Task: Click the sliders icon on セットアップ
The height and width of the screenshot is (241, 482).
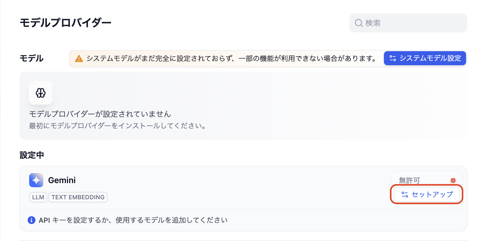Action: [405, 195]
